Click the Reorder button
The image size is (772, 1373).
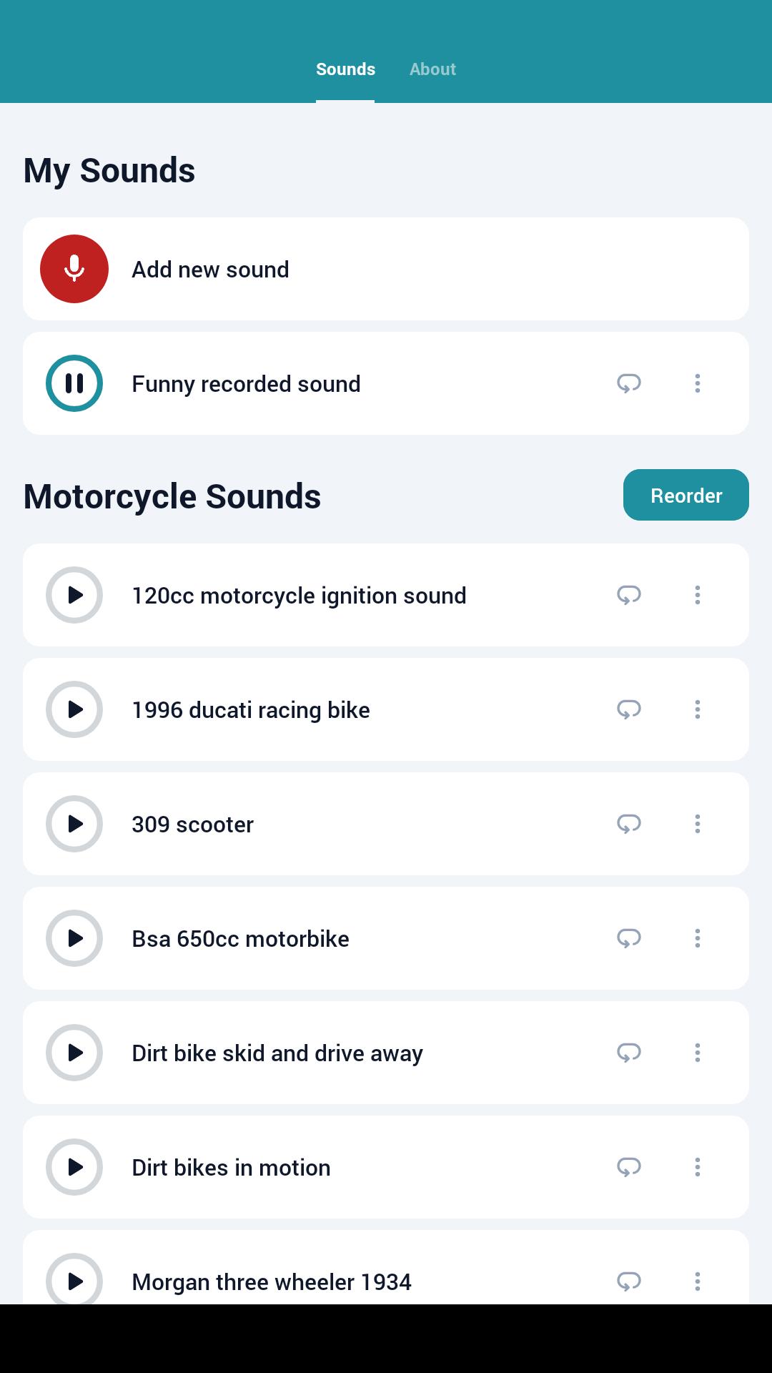click(x=686, y=495)
